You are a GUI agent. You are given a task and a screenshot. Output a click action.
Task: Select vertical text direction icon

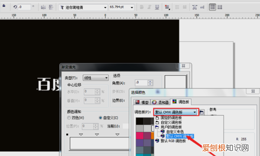pos(220,7)
